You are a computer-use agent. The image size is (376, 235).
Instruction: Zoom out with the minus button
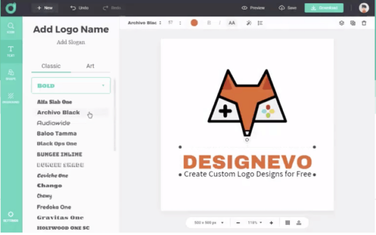(238, 223)
